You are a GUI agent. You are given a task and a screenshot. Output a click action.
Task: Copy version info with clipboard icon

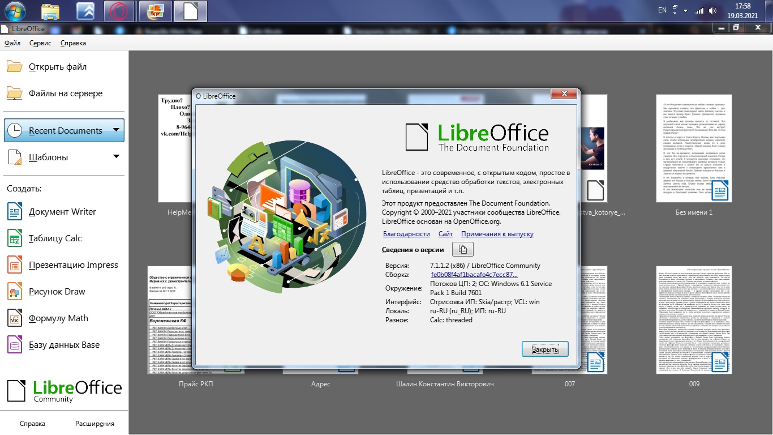coord(463,249)
